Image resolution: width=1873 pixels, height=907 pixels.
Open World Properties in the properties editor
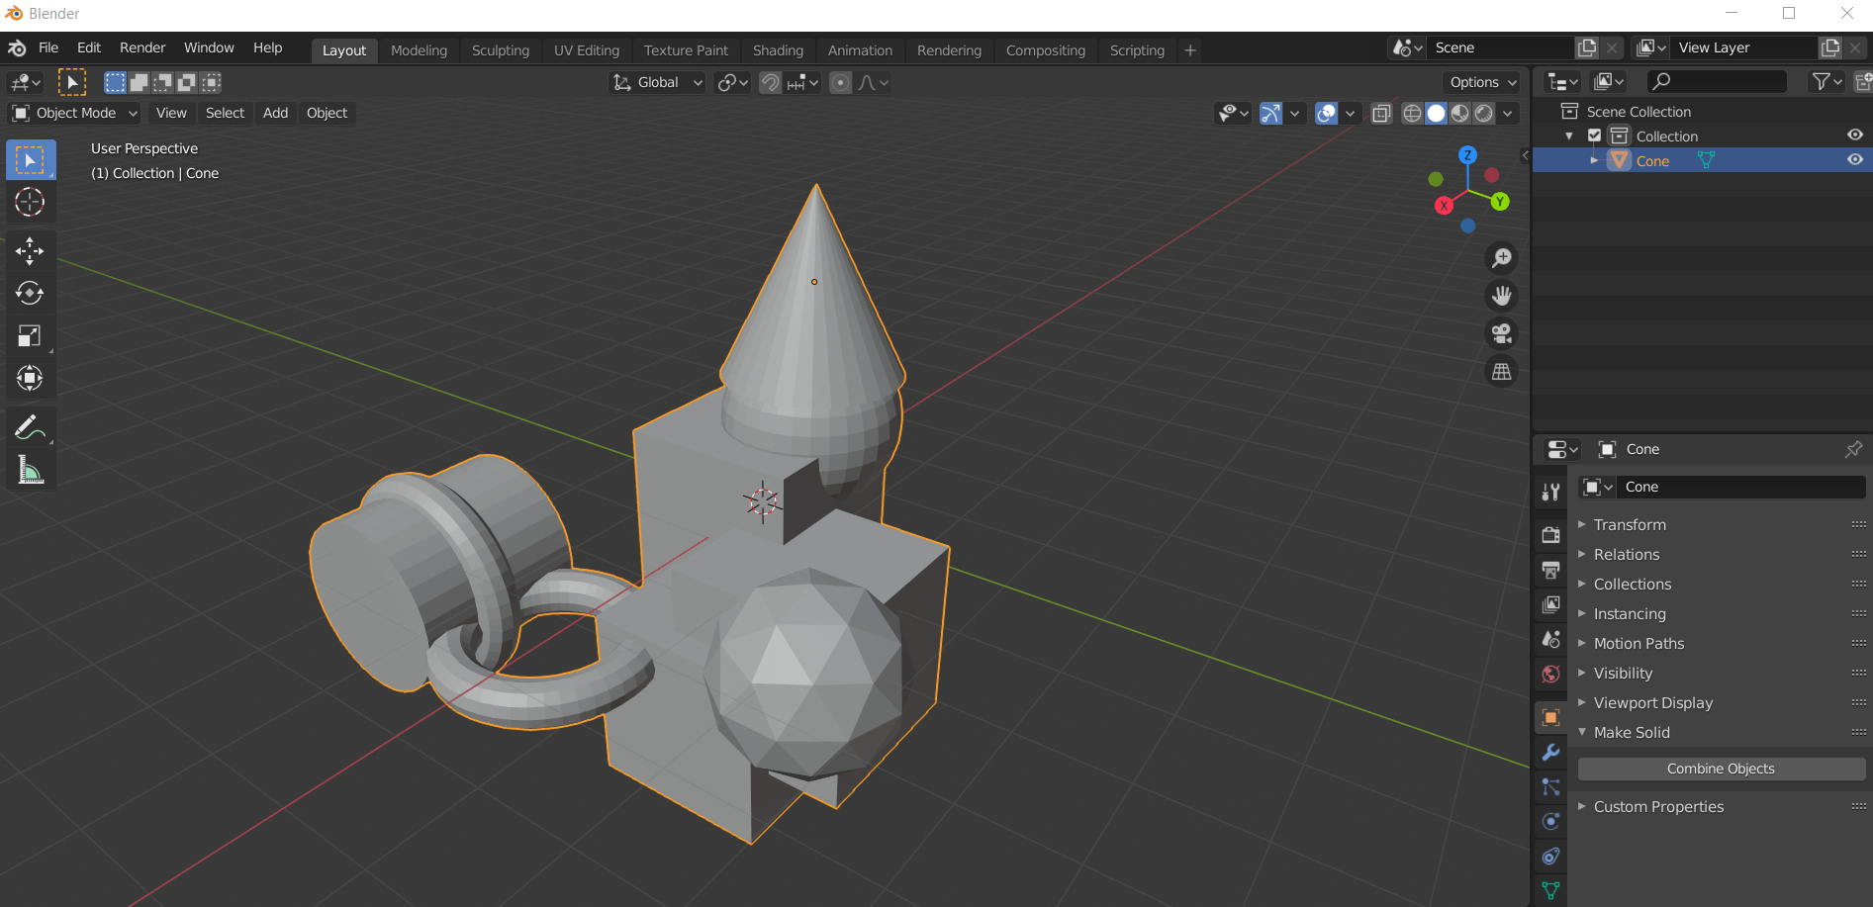tap(1549, 674)
